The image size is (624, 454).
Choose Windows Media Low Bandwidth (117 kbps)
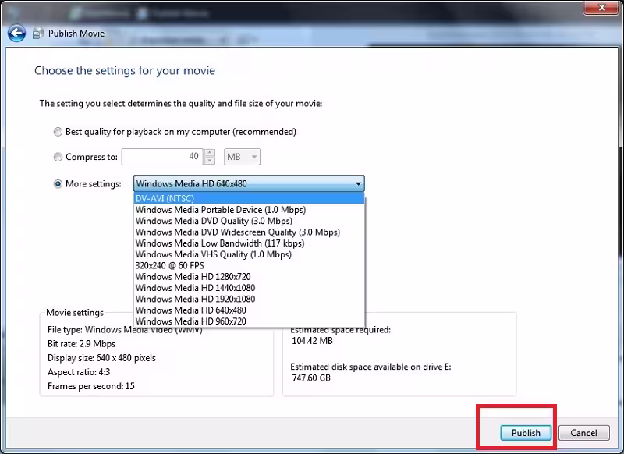point(249,243)
